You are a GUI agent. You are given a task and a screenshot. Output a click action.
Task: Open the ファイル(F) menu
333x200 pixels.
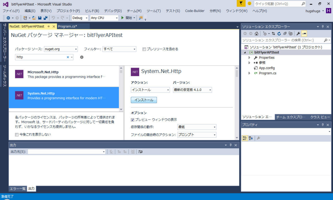(11, 11)
